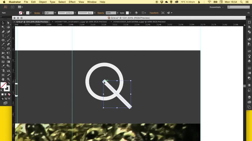Open the Essentials workspace switcher

pyautogui.click(x=216, y=7)
